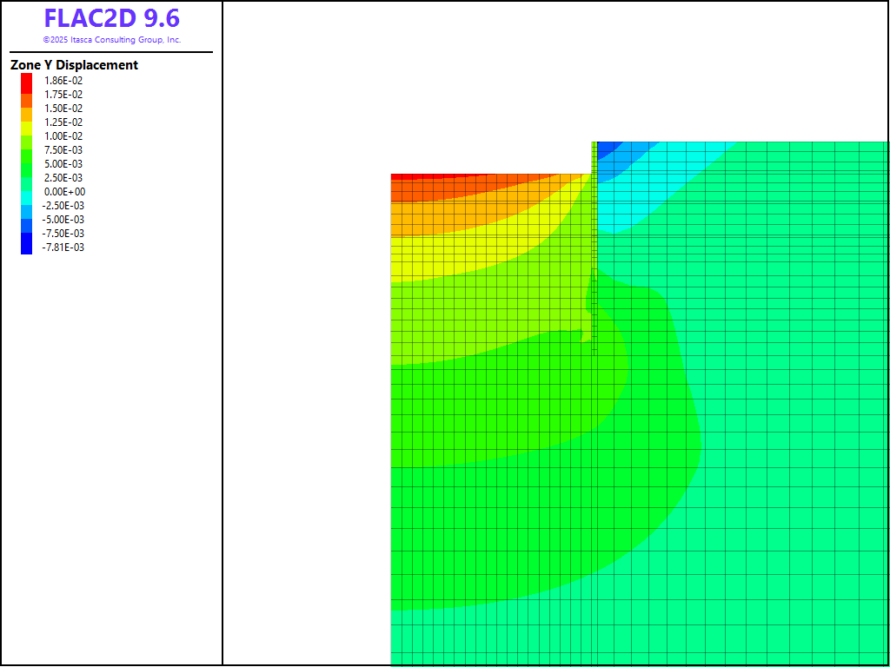This screenshot has width=890, height=667.
Task: Click the -2.50E-03 legend label
Action: point(63,206)
